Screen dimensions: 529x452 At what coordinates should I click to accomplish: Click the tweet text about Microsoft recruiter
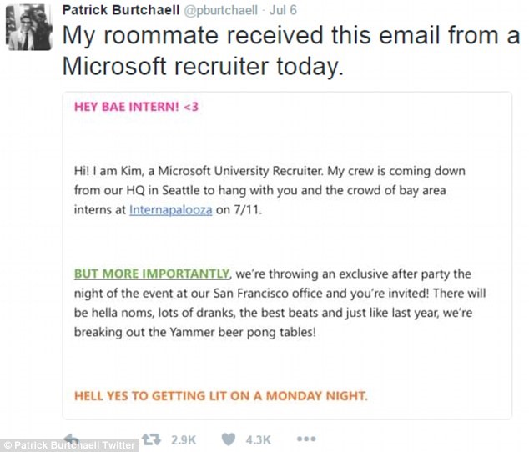pyautogui.click(x=291, y=50)
